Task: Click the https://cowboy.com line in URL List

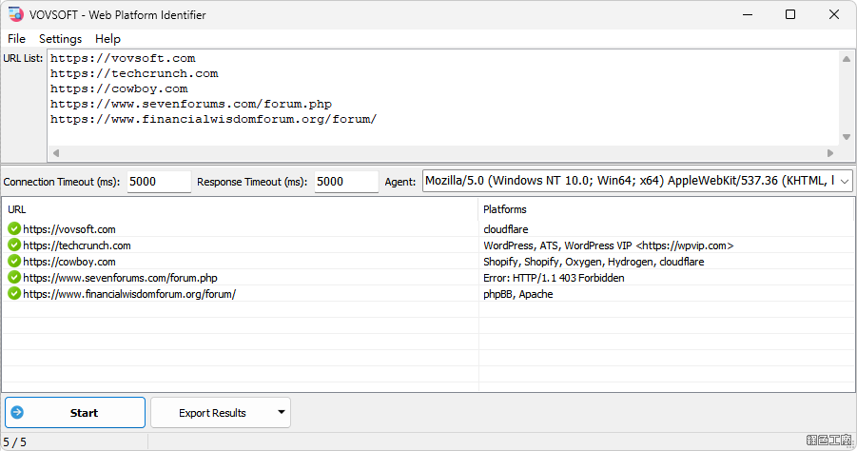Action: pos(119,88)
